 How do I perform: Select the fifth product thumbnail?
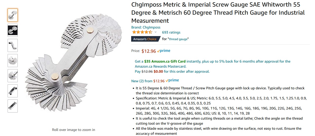(13, 76)
